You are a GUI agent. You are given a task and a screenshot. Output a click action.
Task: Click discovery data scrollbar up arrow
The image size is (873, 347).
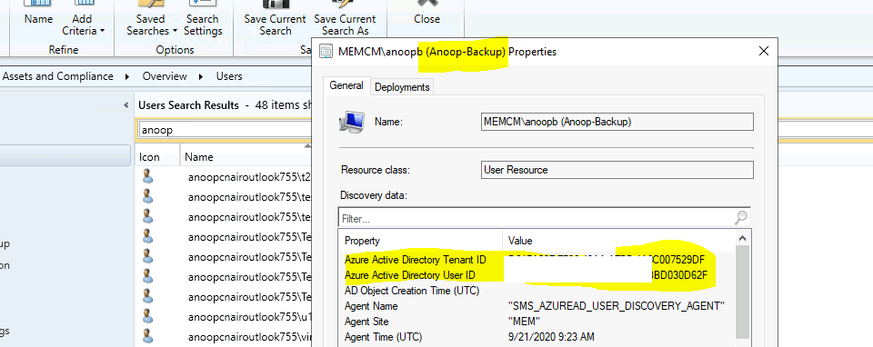[x=743, y=239]
